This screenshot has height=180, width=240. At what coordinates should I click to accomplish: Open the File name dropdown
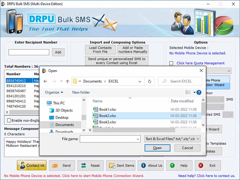138,139
